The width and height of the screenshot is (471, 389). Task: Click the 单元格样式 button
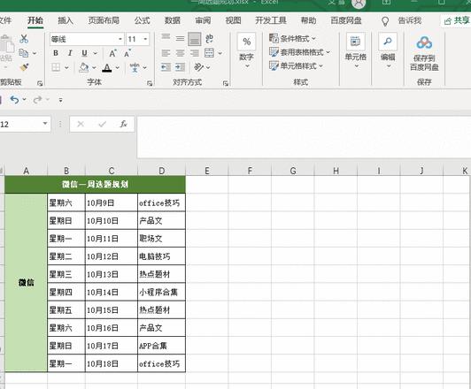297,65
